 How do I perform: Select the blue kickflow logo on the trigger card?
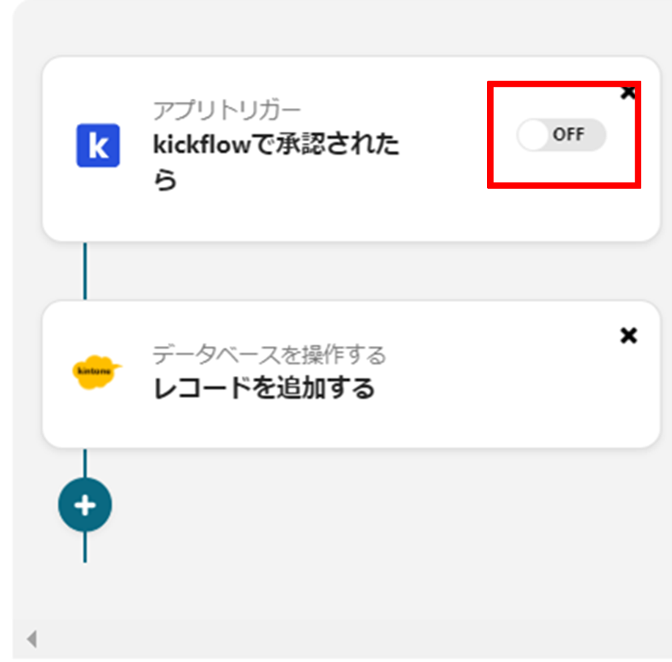(98, 146)
